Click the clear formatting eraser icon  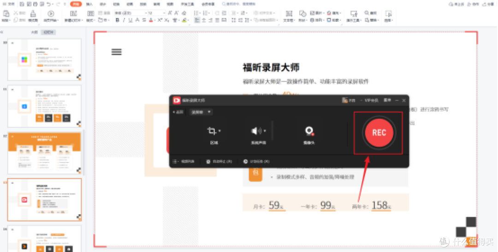[184, 13]
